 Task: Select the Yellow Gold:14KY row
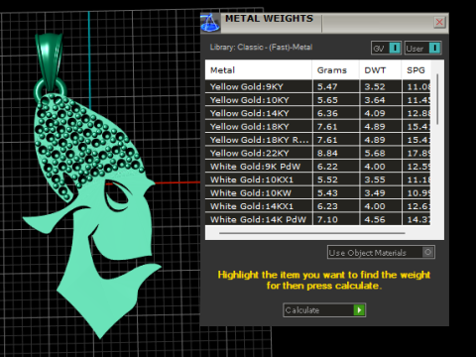click(317, 113)
